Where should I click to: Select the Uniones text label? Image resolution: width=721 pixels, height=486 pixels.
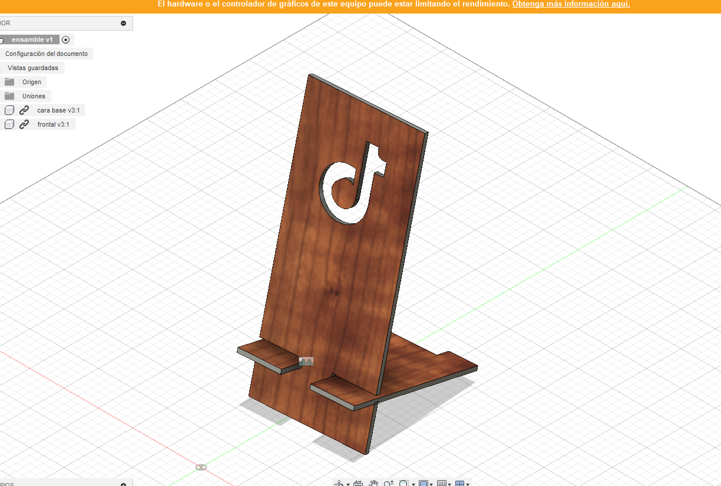coord(34,96)
